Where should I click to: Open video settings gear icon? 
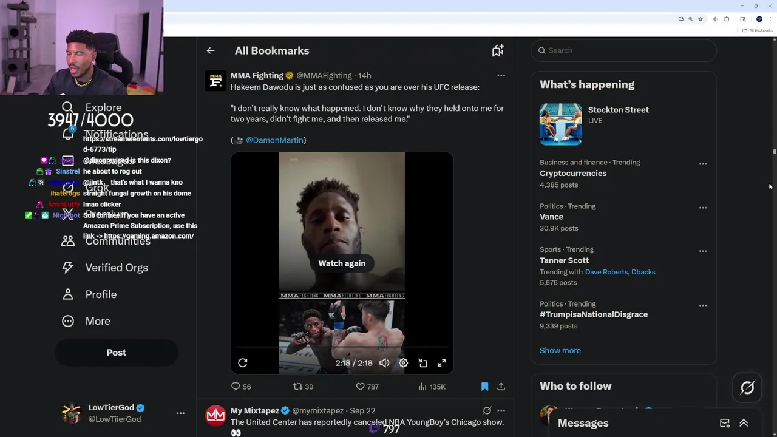pyautogui.click(x=404, y=363)
